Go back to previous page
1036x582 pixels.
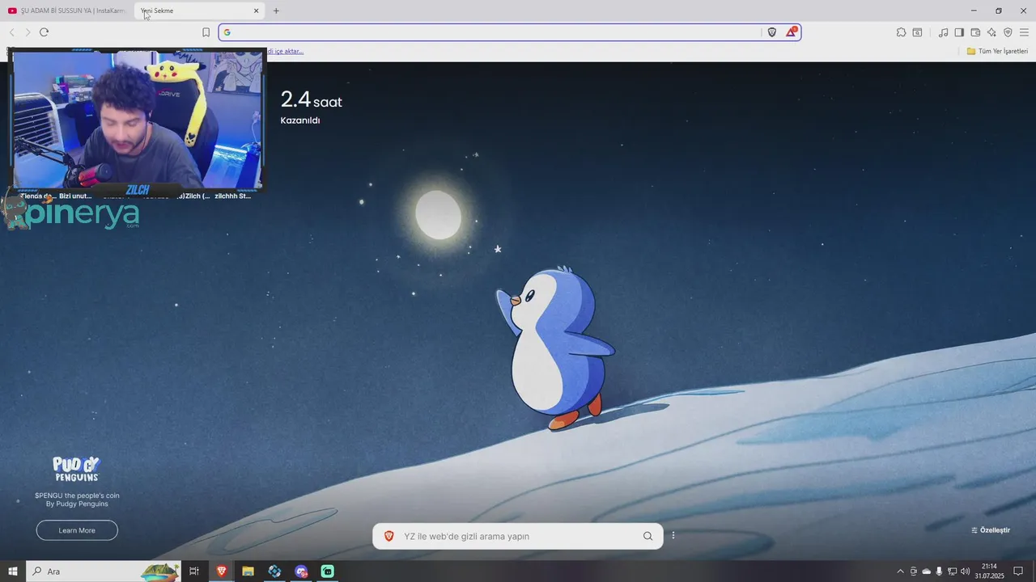11,32
